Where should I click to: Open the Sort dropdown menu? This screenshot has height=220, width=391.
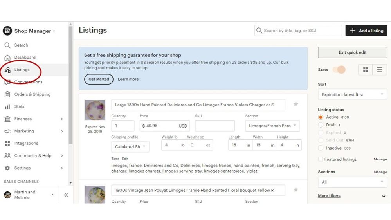click(352, 94)
